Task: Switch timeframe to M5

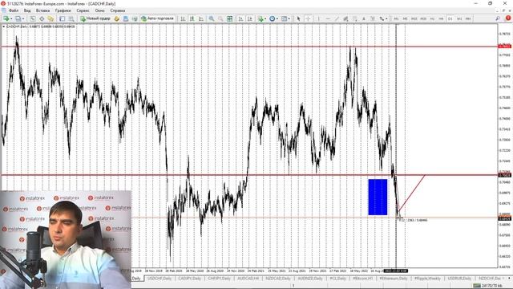Action: tap(405, 18)
